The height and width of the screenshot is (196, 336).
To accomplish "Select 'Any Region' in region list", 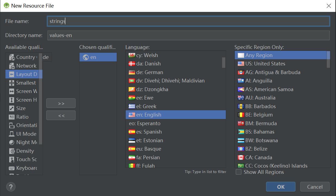I will (281, 55).
